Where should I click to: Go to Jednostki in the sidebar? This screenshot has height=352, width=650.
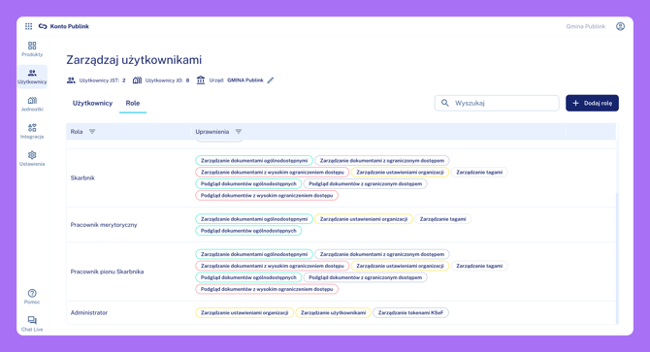(32, 104)
